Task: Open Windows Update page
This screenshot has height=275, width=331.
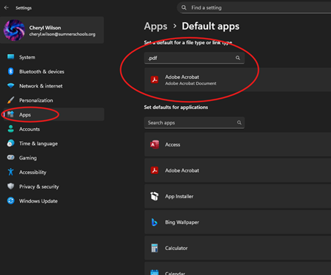Action: click(53, 201)
